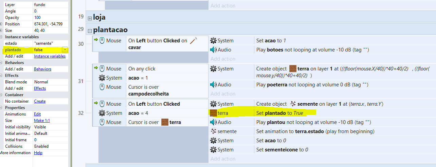Viewport: 436px width, 167px height.
Task: Open the Instance variables link
Action: coord(50,56)
